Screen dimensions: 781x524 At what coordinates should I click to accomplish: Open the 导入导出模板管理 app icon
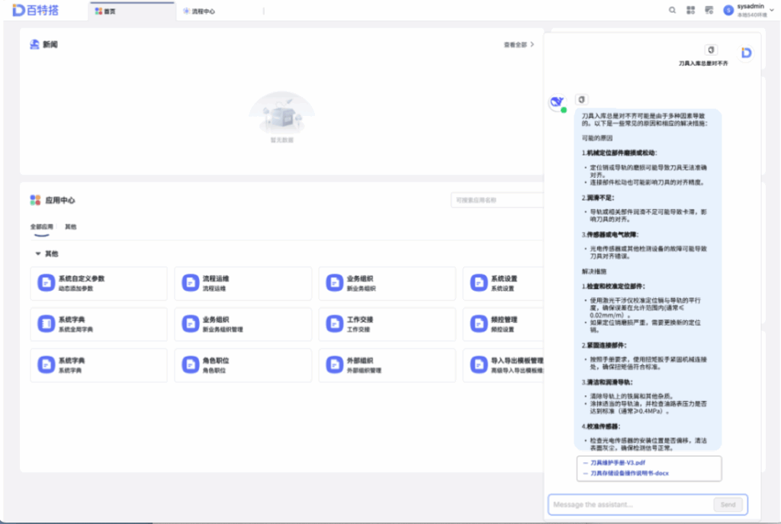479,365
